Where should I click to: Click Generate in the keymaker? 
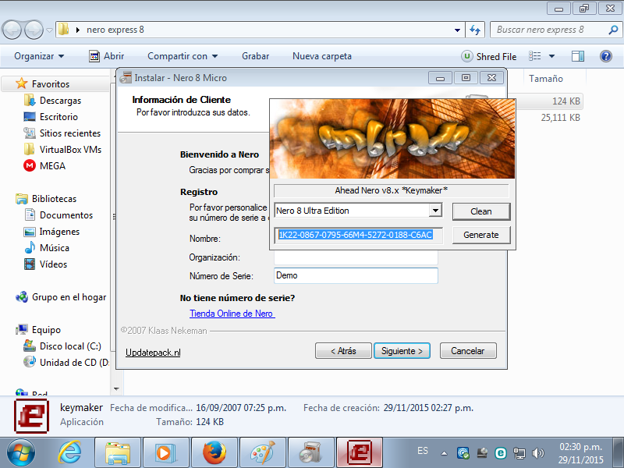(481, 235)
